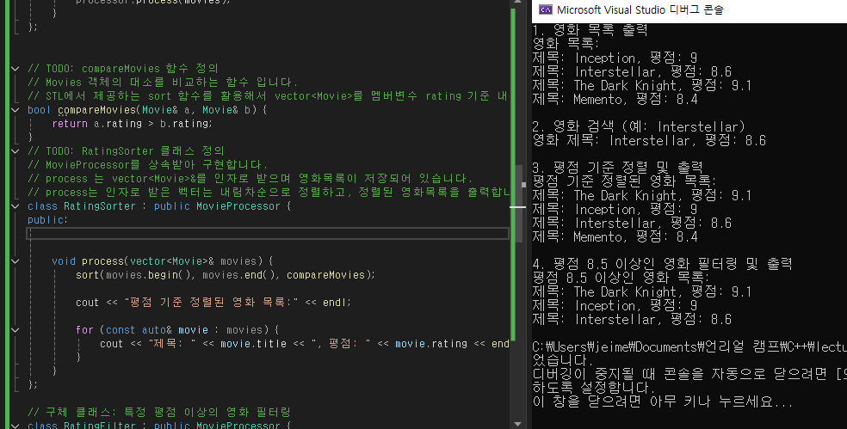The height and width of the screenshot is (429, 847).
Task: Click console line '이 창을 닫으려면 아무 키나 누르세요...'
Action: pos(663,402)
